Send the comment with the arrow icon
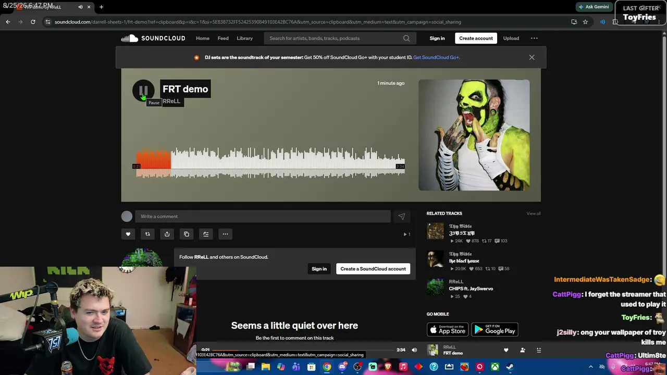 click(x=401, y=216)
